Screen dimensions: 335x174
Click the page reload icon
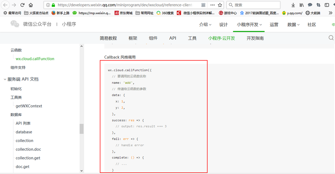tap(23, 5)
